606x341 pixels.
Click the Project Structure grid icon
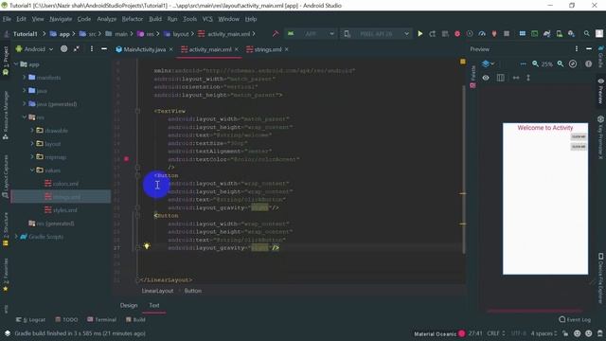pyautogui.click(x=522, y=34)
